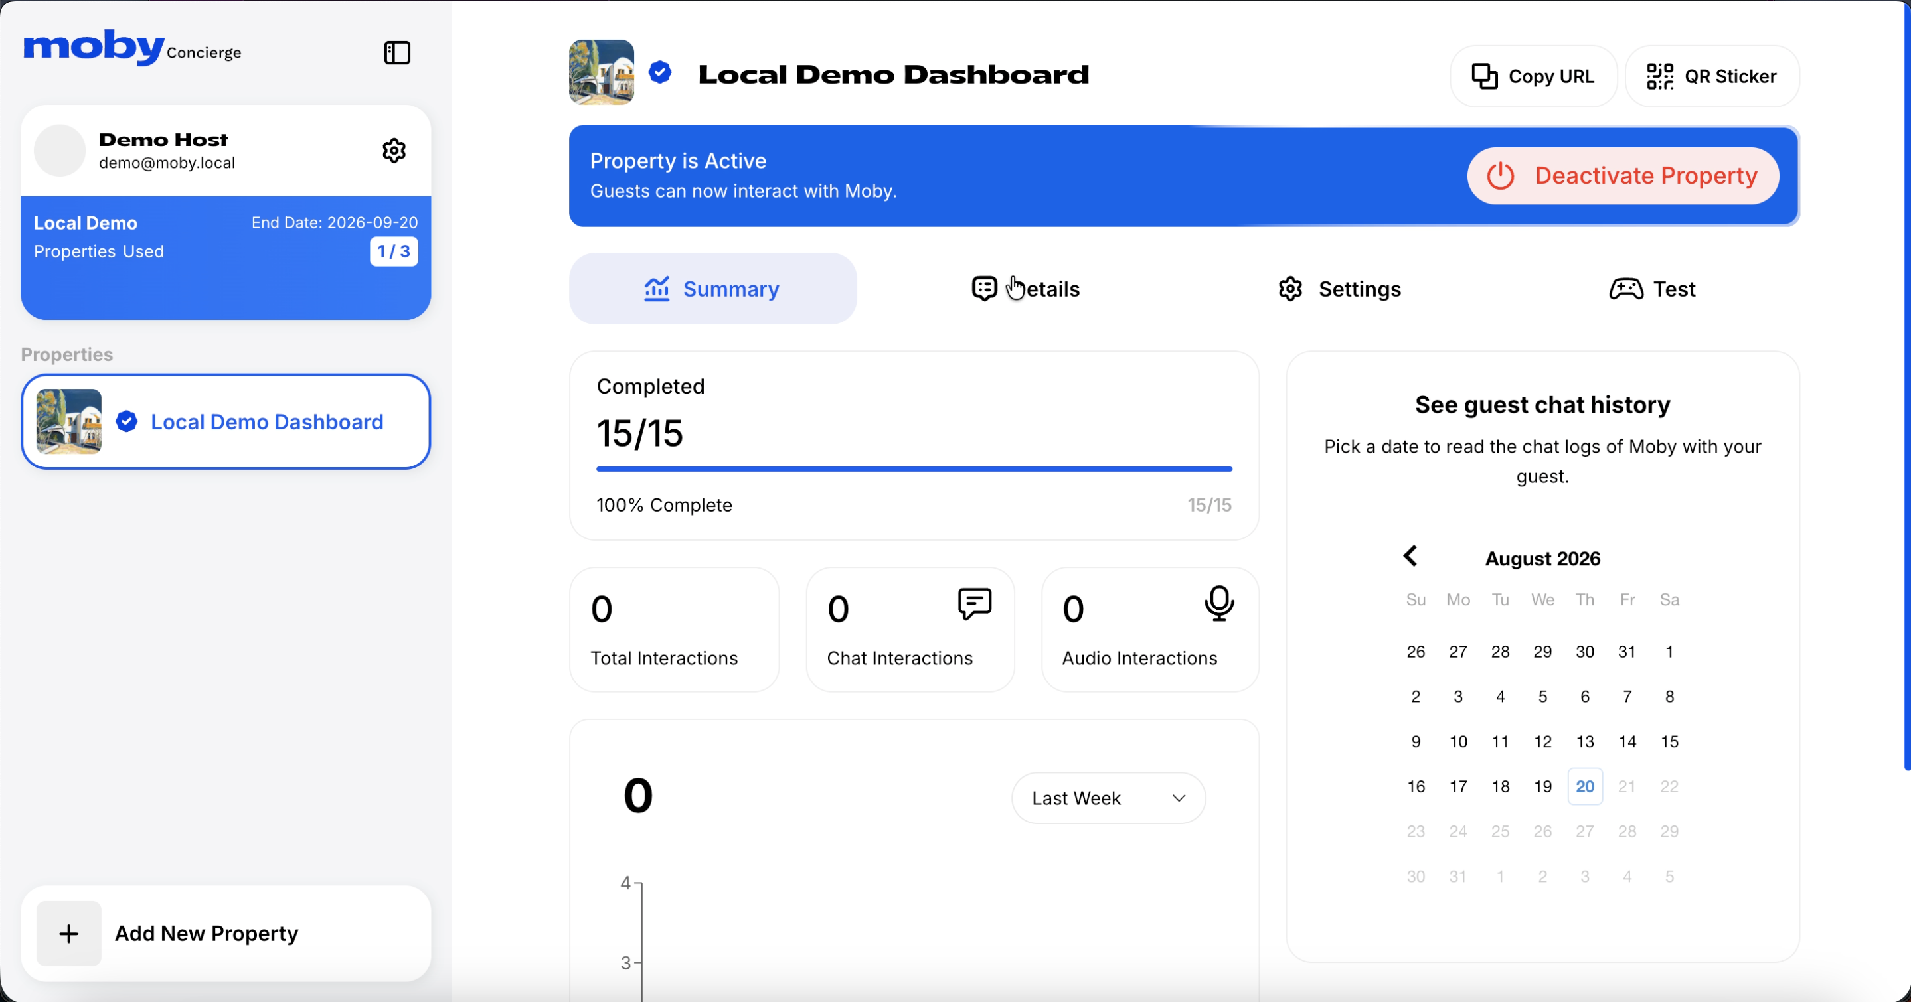
Task: Click the Local Demo plan name
Action: tap(85, 223)
